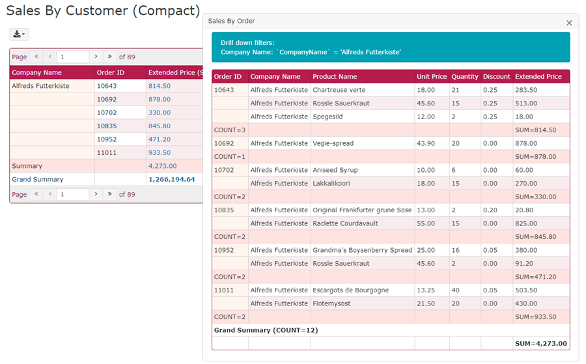
Task: Open the 878.00 extended price link for order 10692
Action: pyautogui.click(x=160, y=99)
